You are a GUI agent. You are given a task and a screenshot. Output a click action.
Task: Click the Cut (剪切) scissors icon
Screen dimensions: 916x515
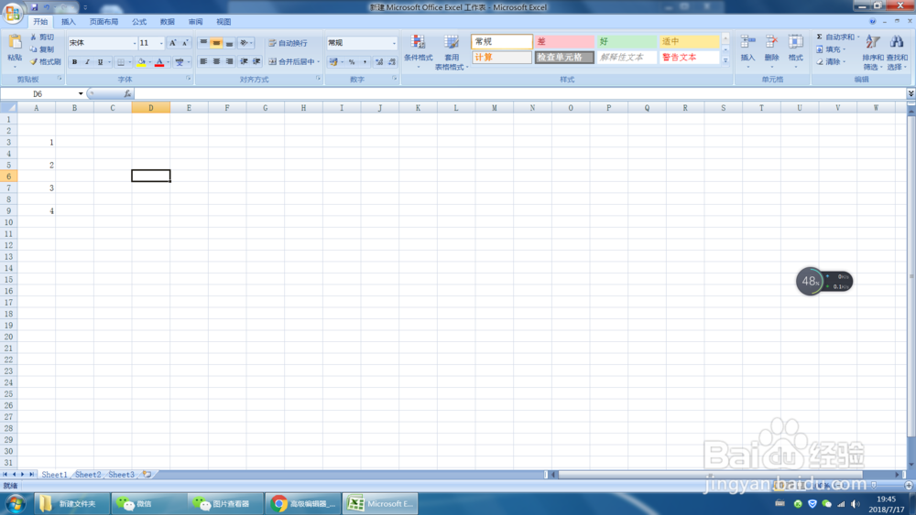pos(33,37)
